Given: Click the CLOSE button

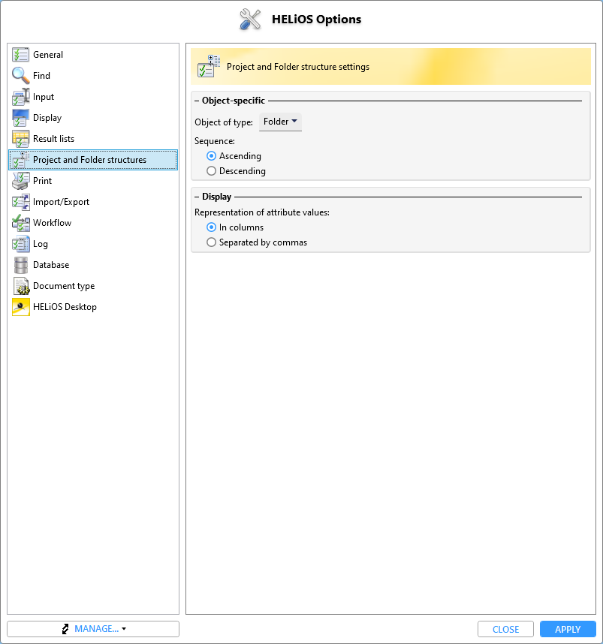Looking at the screenshot, I should 505,629.
